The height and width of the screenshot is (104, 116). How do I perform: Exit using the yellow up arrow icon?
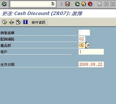point(84,4)
